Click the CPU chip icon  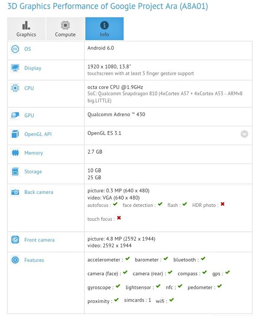click(15, 88)
